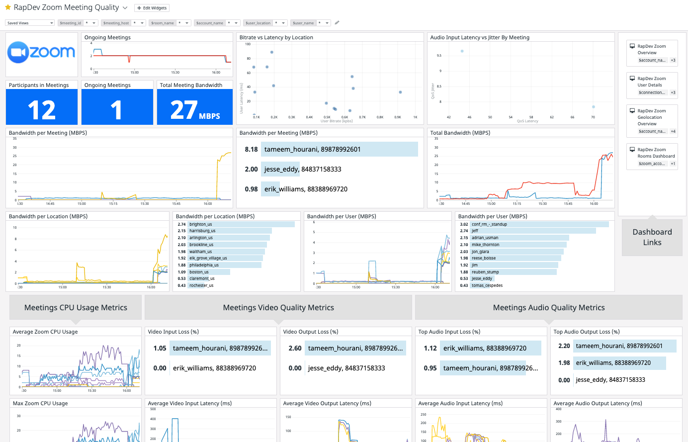
Task: Select rochester_us location row
Action: click(237, 285)
